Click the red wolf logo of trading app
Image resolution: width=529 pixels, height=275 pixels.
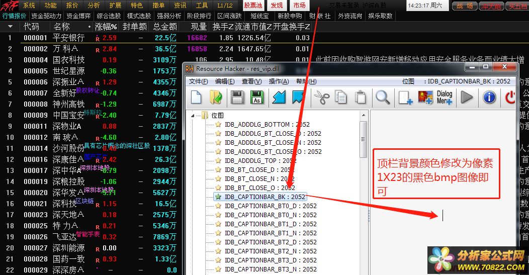[9, 6]
